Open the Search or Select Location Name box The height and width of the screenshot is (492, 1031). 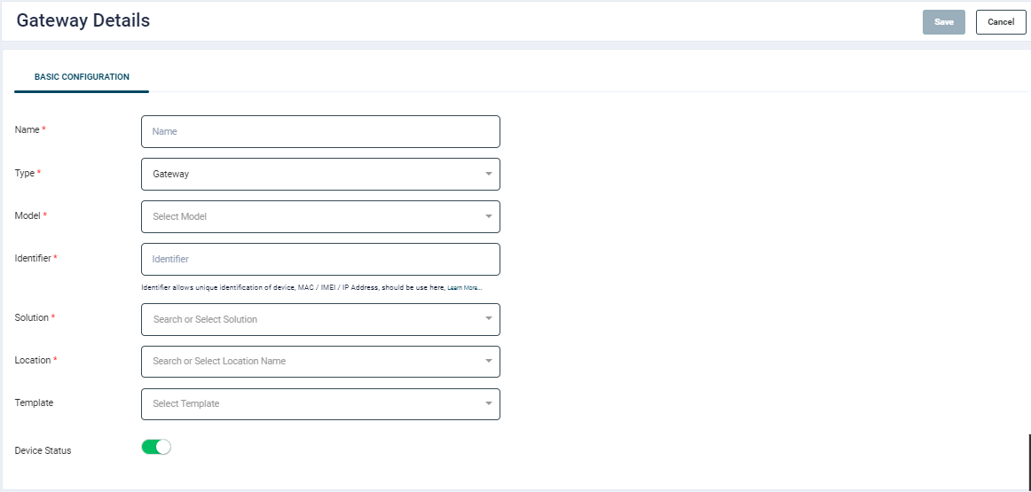pos(311,361)
